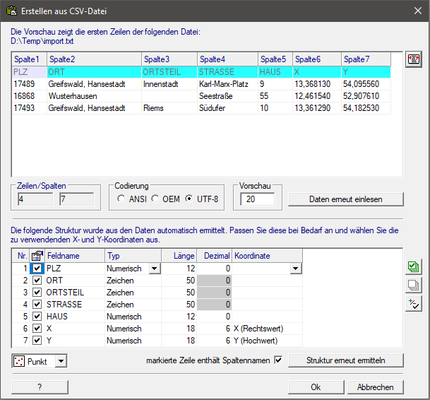The width and height of the screenshot is (430, 400).
Task: Select the UTF-8 encoding radio button
Action: (189, 199)
